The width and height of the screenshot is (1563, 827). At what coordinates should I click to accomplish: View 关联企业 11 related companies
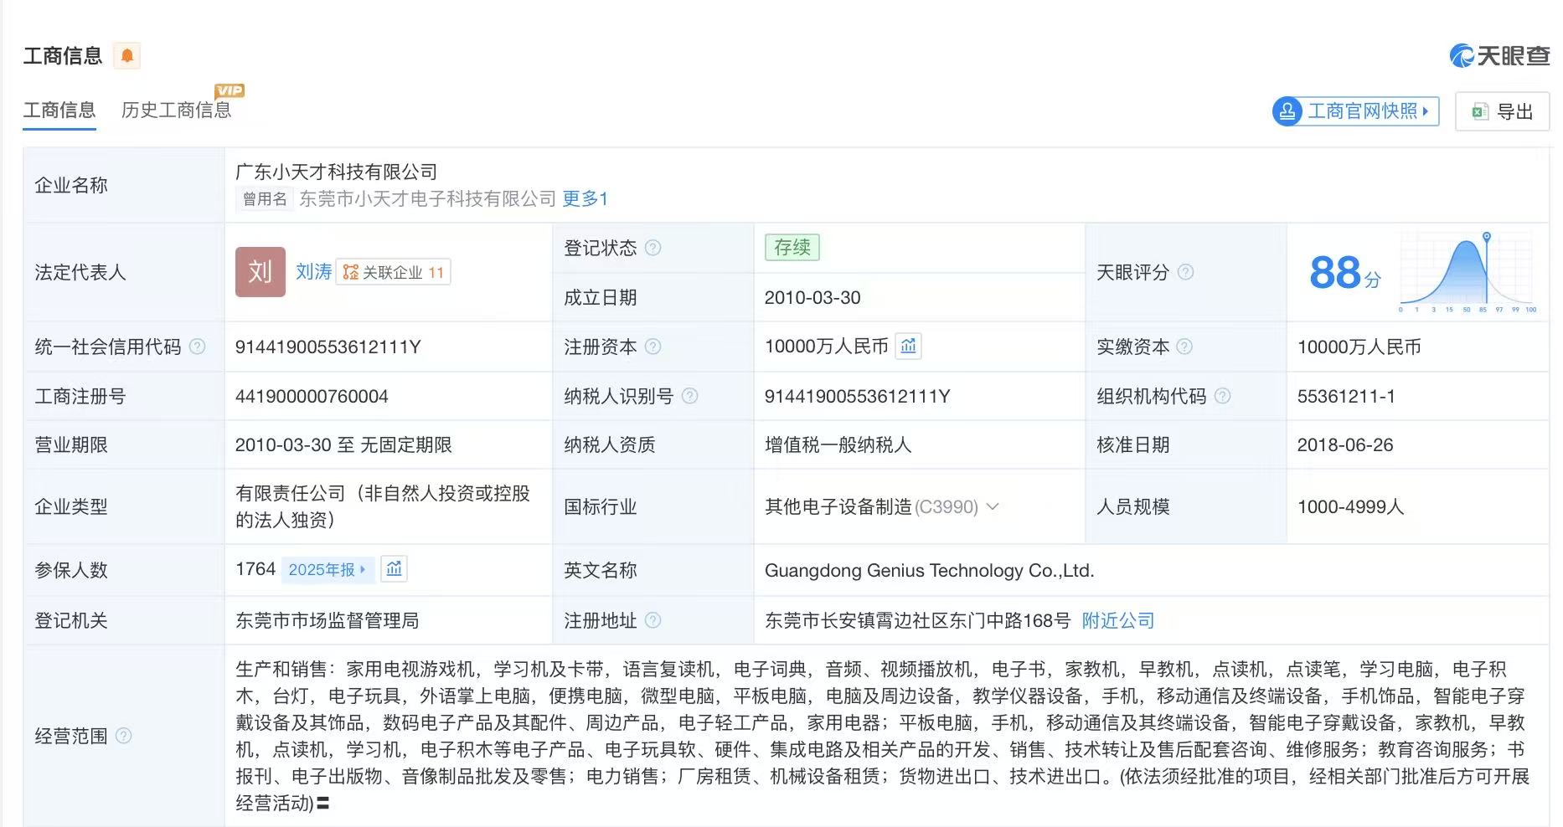(x=394, y=272)
